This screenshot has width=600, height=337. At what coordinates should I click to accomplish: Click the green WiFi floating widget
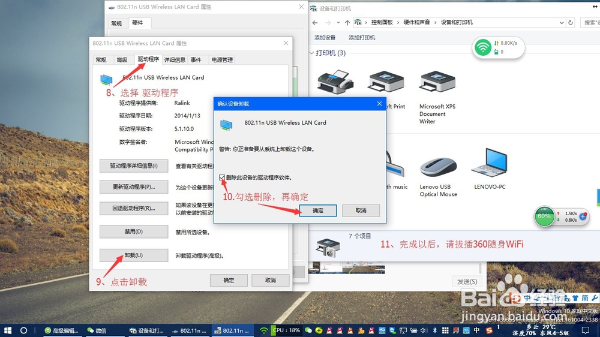(483, 47)
